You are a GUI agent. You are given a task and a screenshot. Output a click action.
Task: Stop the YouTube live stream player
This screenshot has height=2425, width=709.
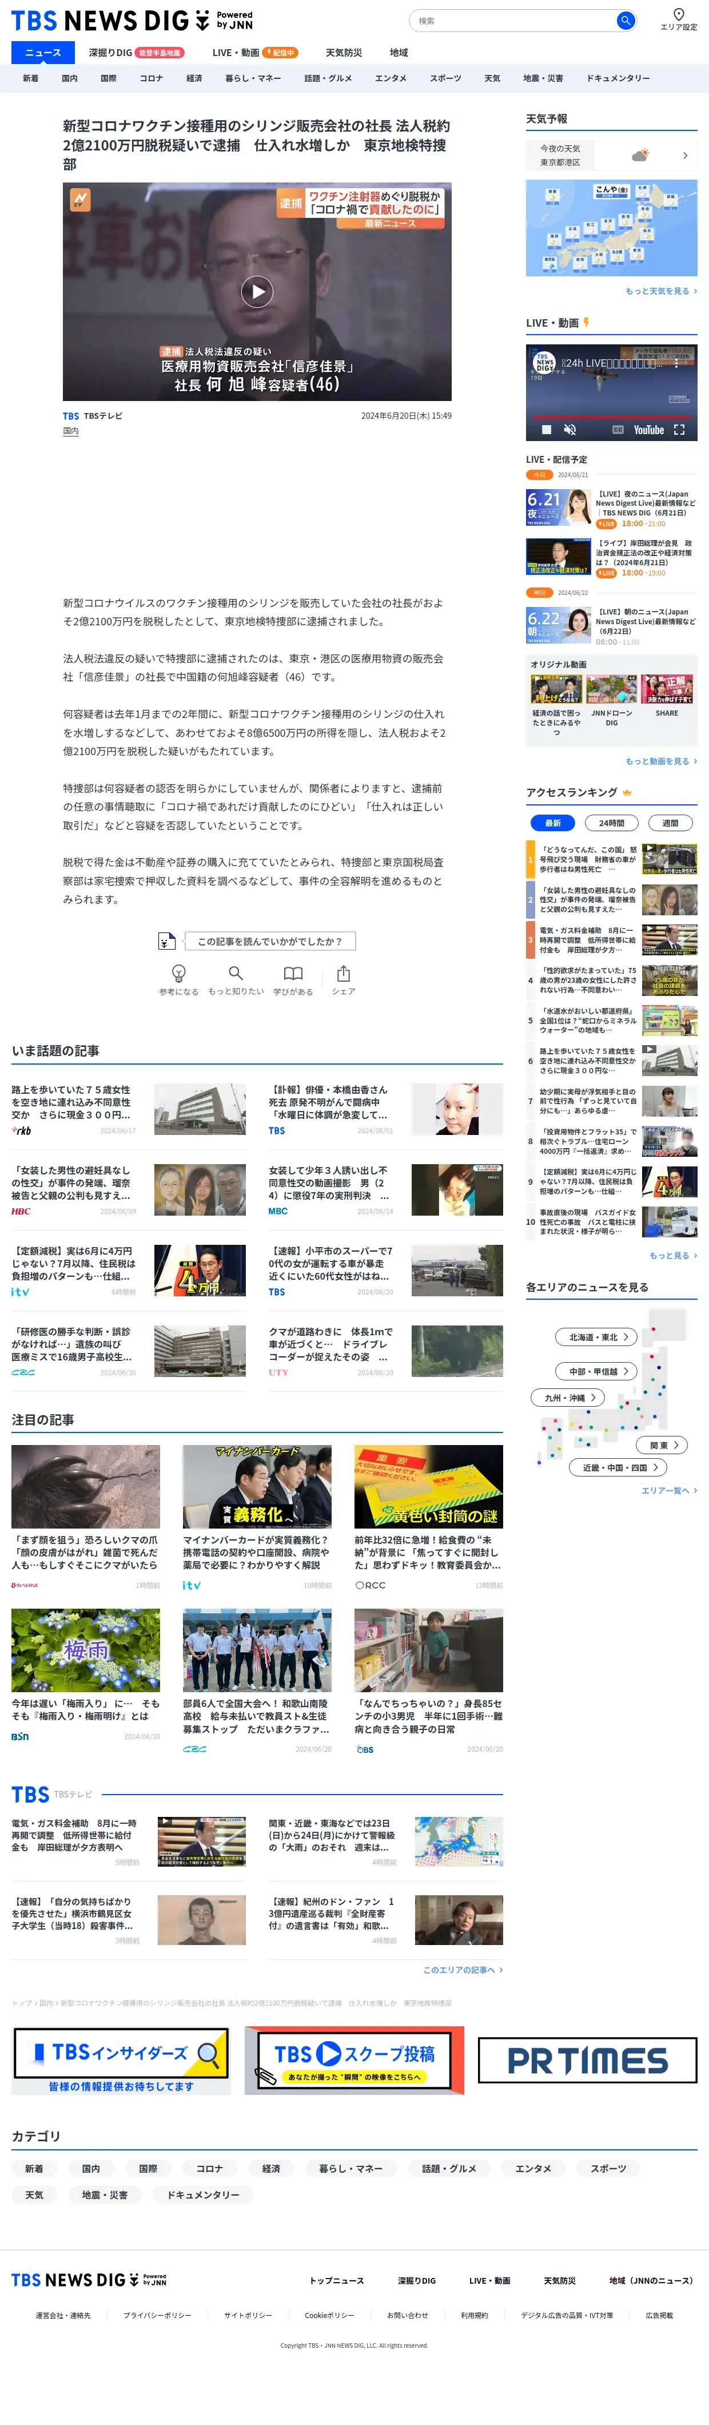pos(545,429)
